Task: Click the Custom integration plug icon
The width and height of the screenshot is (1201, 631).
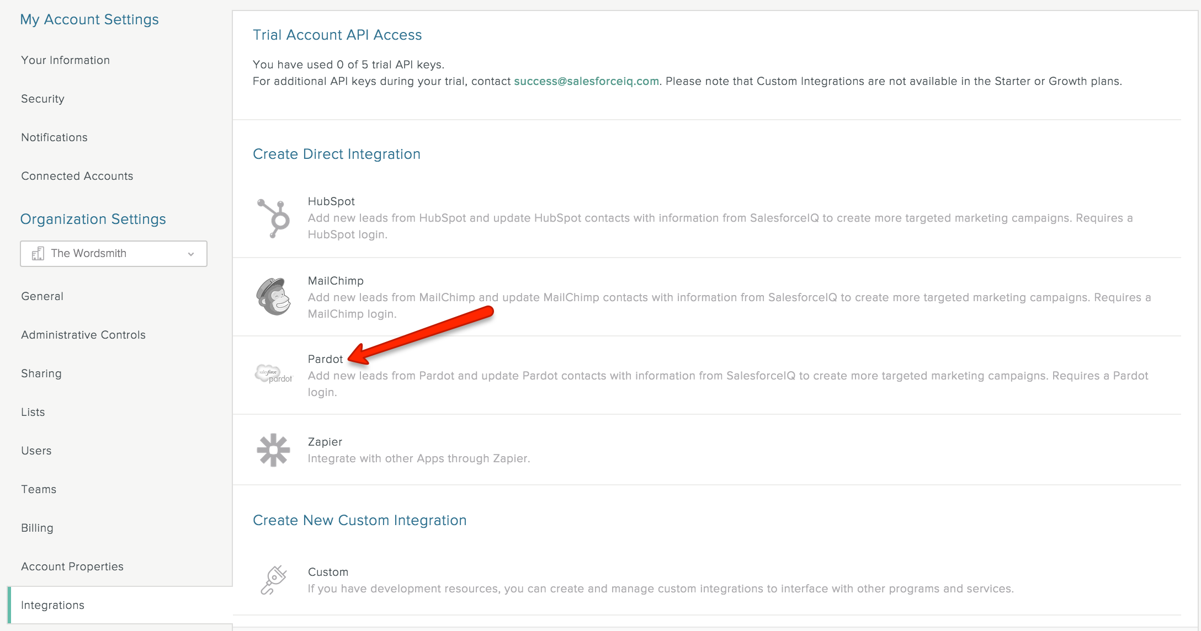Action: click(274, 580)
